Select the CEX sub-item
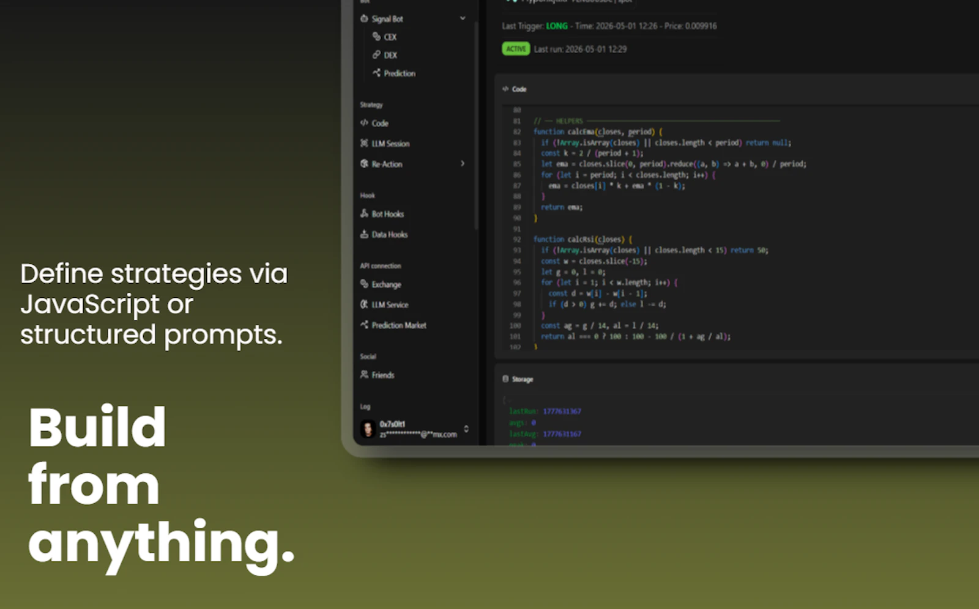Viewport: 979px width, 609px height. click(390, 37)
